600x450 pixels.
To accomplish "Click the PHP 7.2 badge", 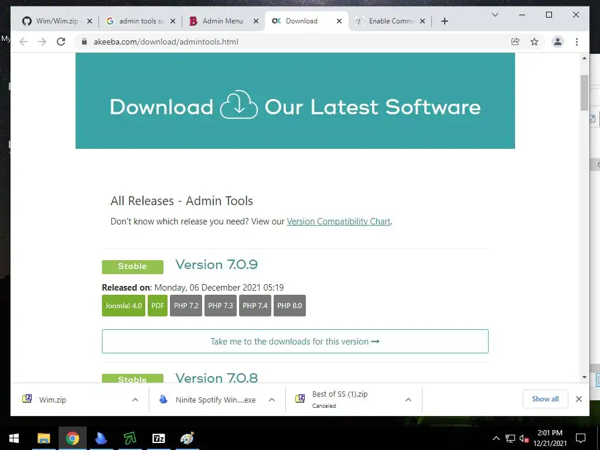I will click(186, 305).
